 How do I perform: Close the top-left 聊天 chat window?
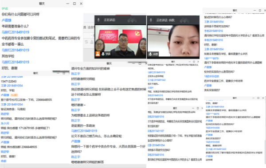click(x=81, y=4)
